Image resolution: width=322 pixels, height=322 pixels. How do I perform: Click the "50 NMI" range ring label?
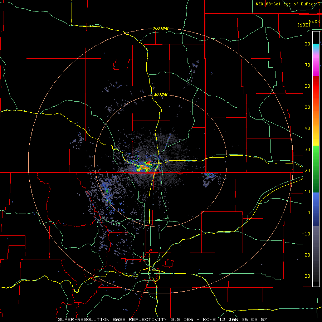click(161, 94)
